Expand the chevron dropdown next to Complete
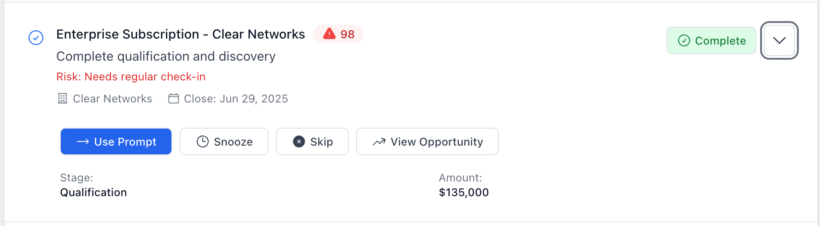Image resolution: width=820 pixels, height=226 pixels. (x=779, y=40)
